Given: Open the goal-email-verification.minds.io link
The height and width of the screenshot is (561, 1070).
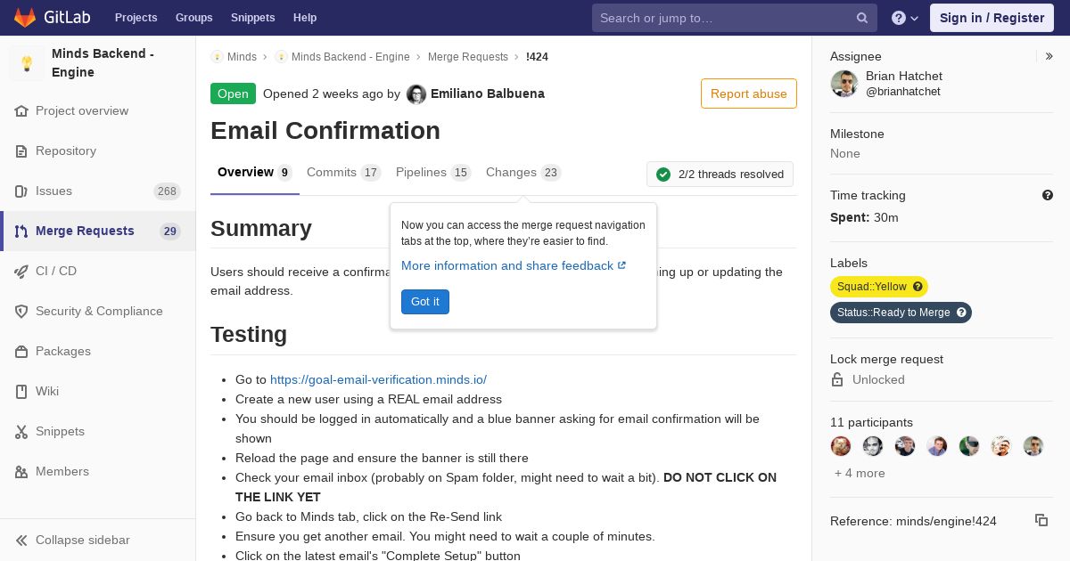Looking at the screenshot, I should (378, 379).
